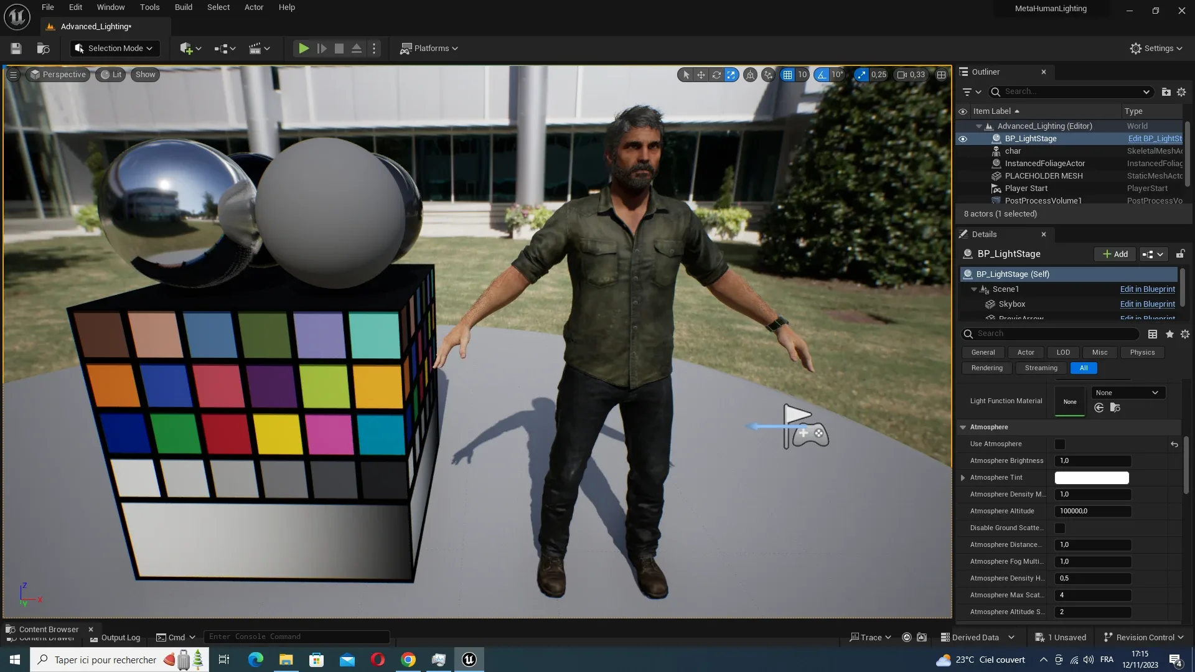Image resolution: width=1195 pixels, height=672 pixels.
Task: Select the rotate transform gizmo tool
Action: pos(716,75)
